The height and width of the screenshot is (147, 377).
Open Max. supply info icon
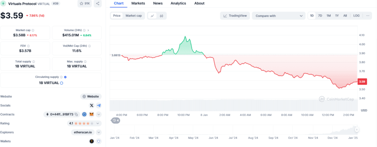coord(85,61)
